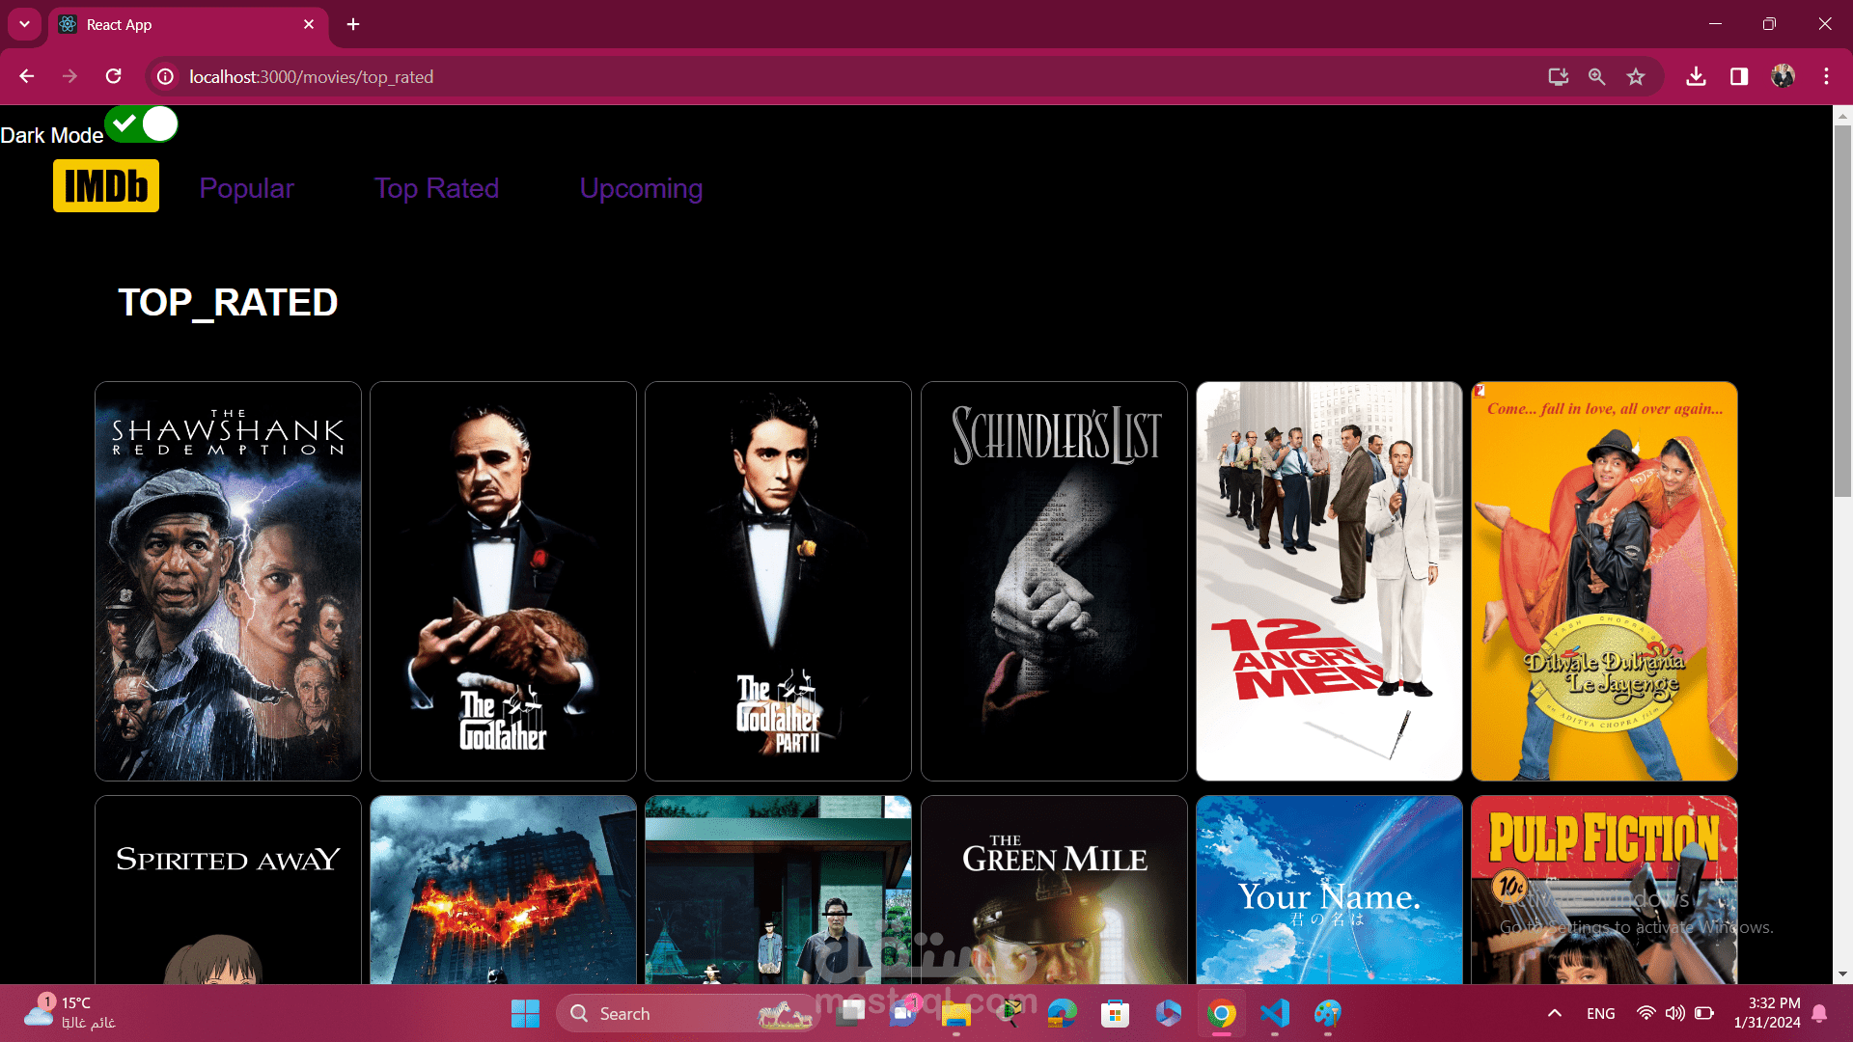Select The Godfather movie card

[503, 581]
